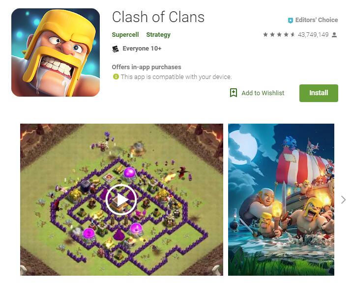The width and height of the screenshot is (352, 287).
Task: Click the 43,749,149 ratings count
Action: click(x=313, y=35)
